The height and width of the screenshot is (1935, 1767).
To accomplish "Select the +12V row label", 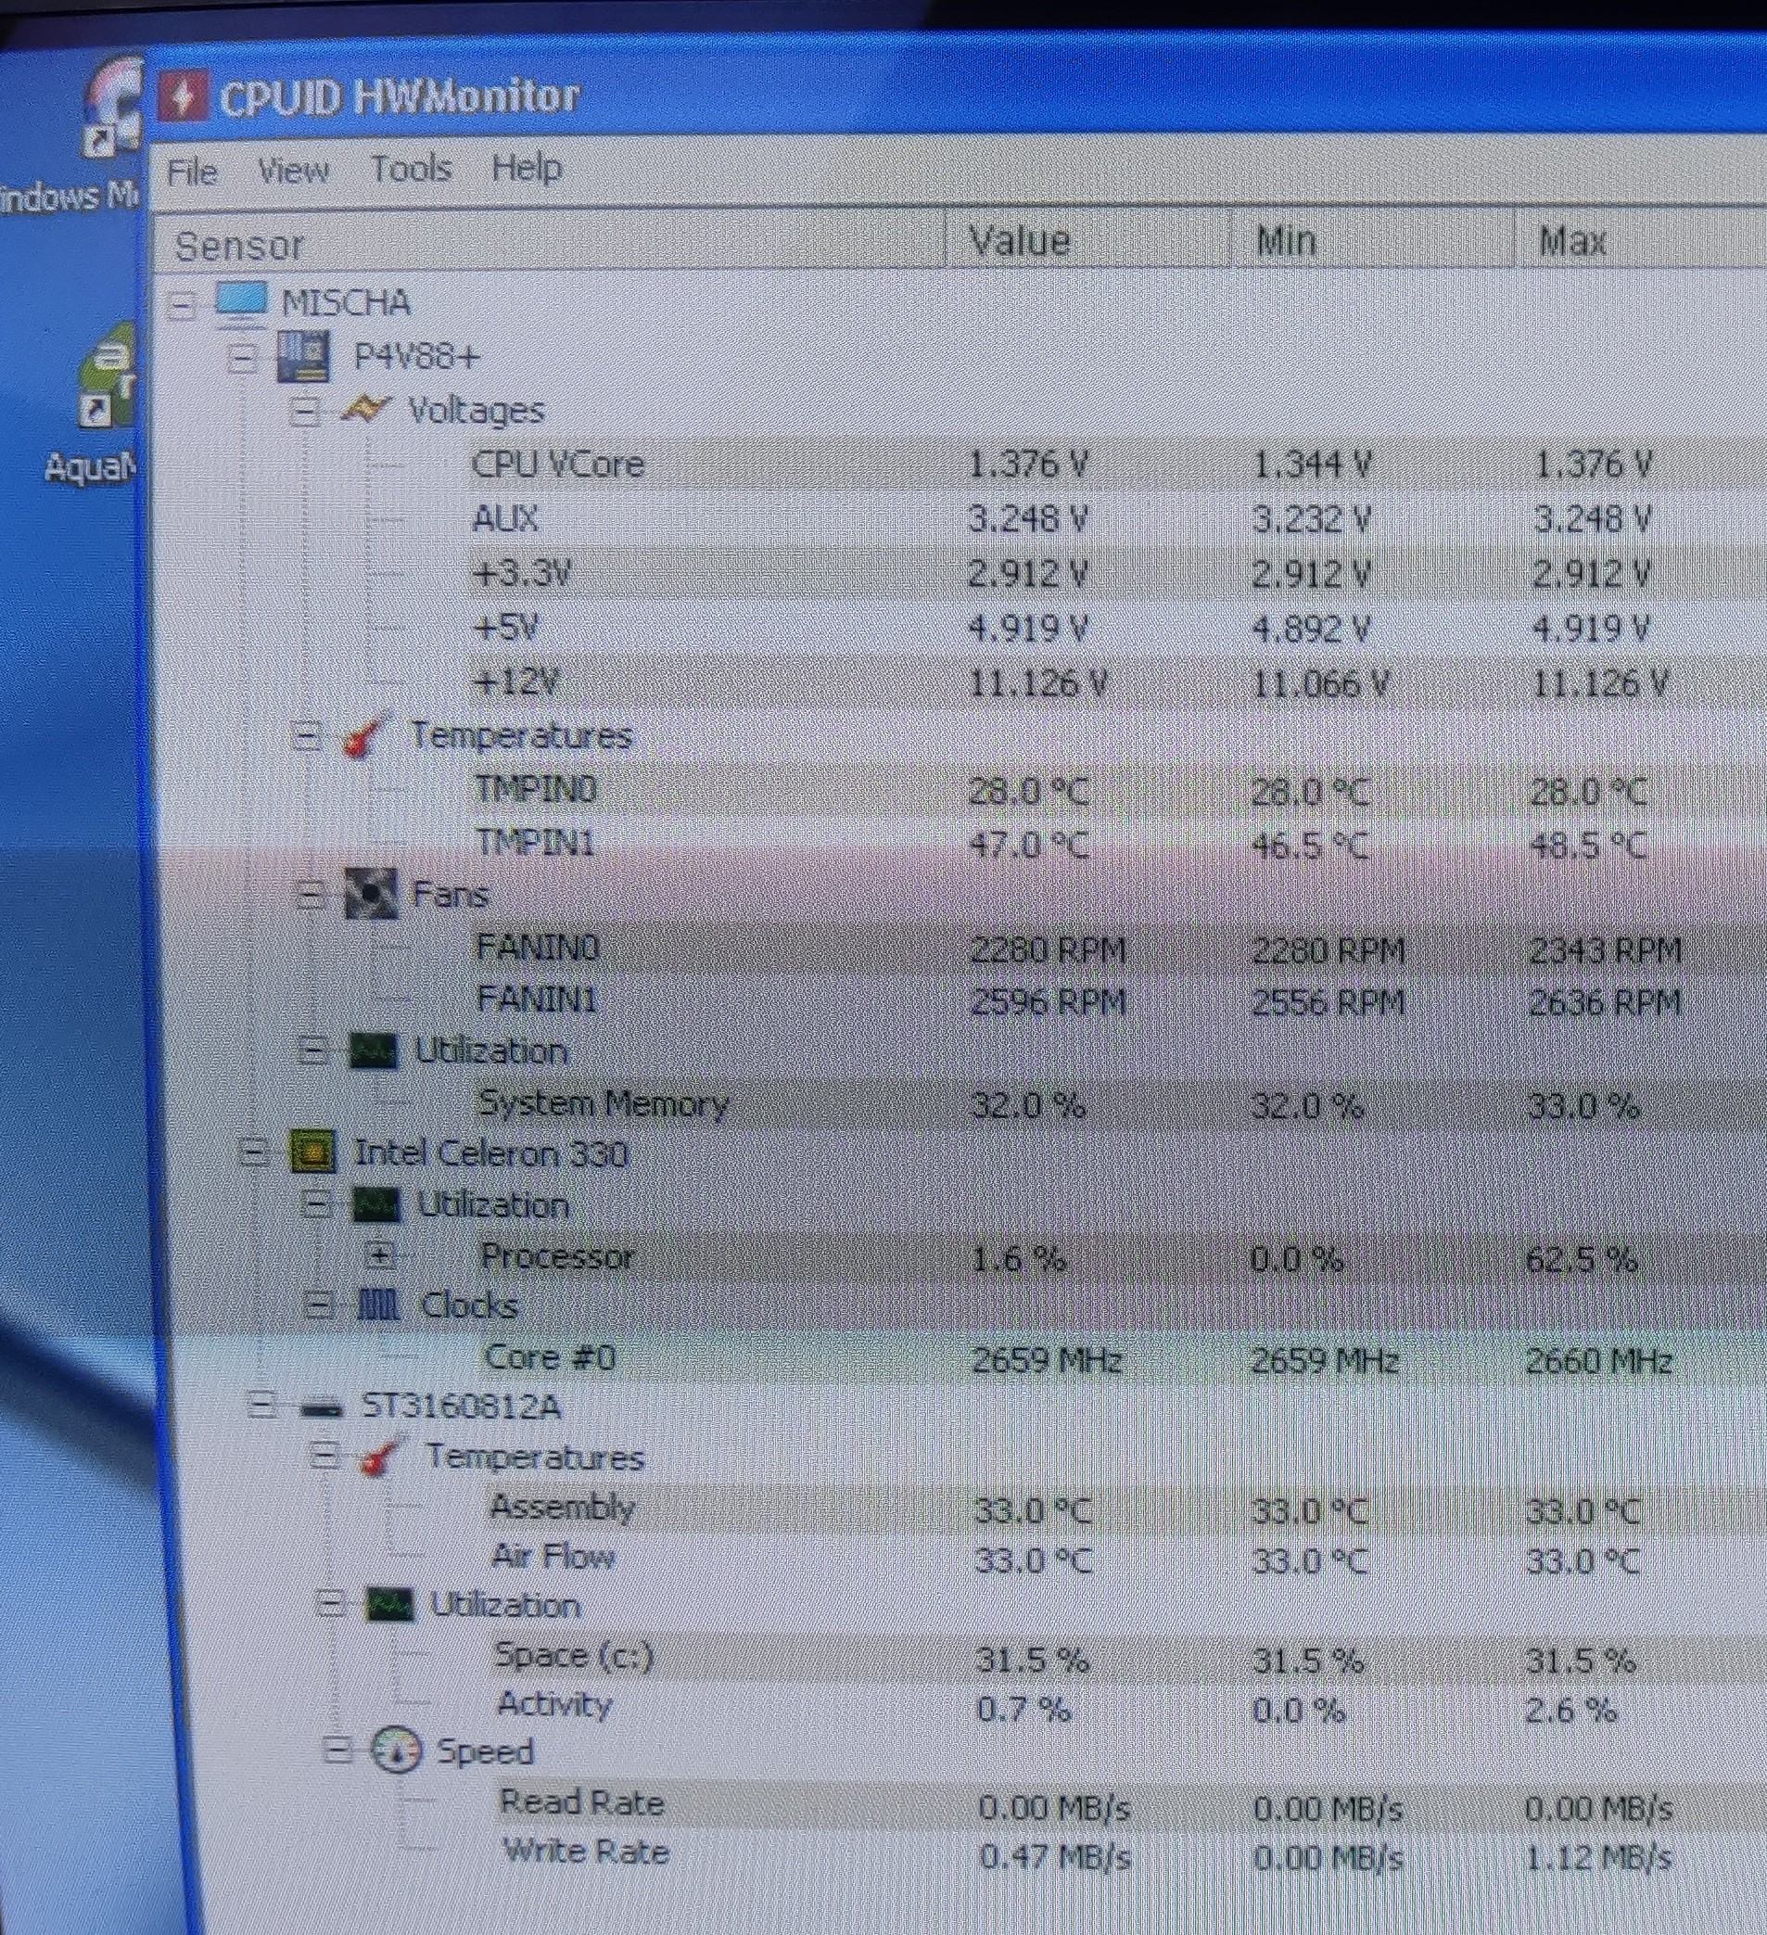I will pos(517,681).
